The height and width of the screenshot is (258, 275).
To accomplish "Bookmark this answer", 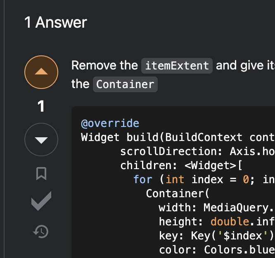I will click(41, 174).
